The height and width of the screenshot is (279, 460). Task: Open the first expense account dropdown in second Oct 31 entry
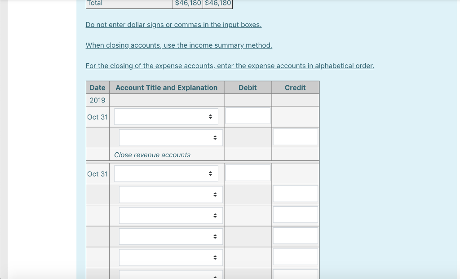click(166, 173)
